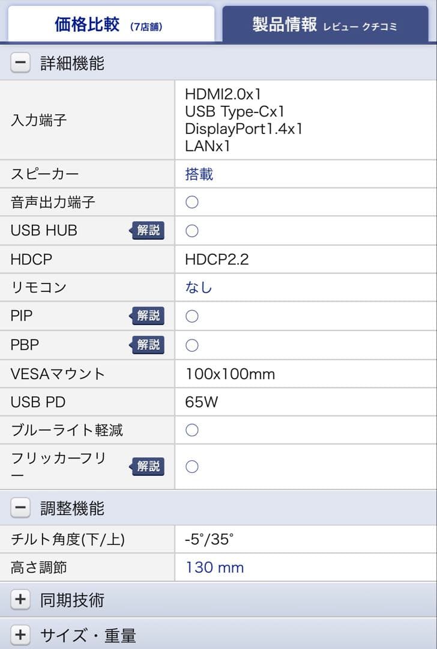Click the 音声出力端子 circle indicator
The height and width of the screenshot is (649, 437).
point(191,202)
